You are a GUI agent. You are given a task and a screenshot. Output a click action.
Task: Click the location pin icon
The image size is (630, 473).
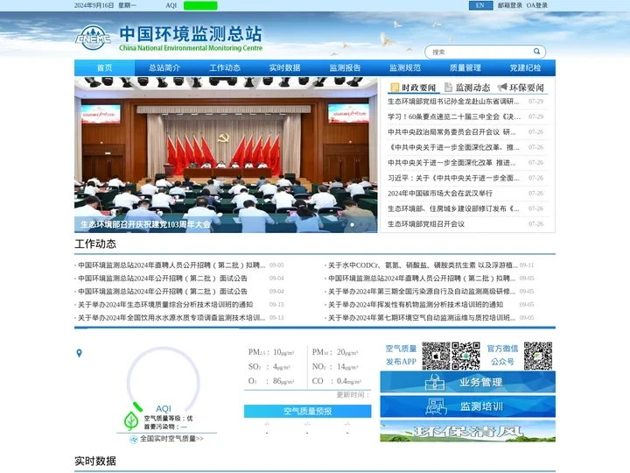click(x=79, y=353)
